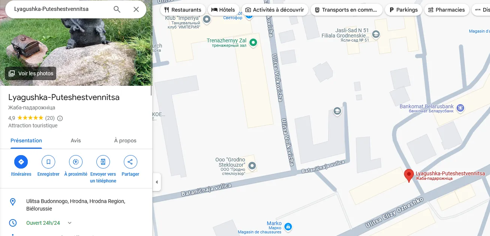Select the Présentation tab

tap(26, 140)
